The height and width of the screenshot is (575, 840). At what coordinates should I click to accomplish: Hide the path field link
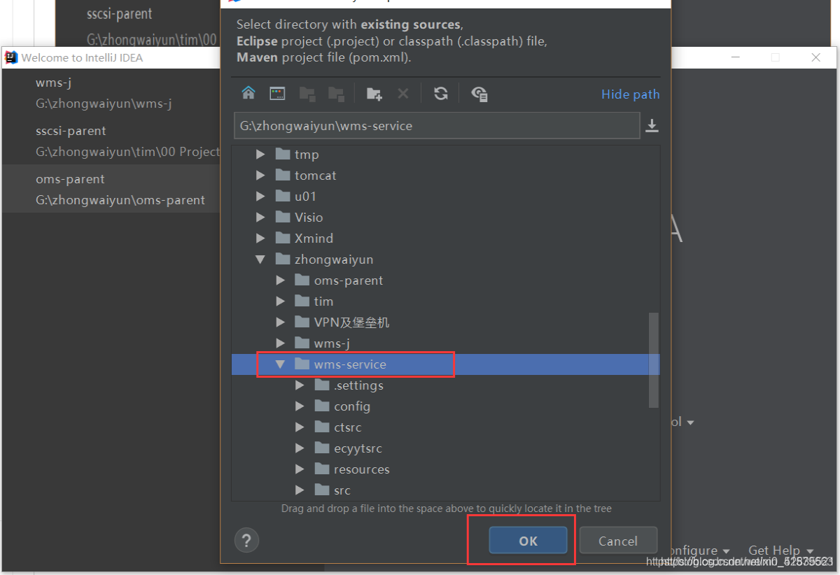pyautogui.click(x=630, y=94)
